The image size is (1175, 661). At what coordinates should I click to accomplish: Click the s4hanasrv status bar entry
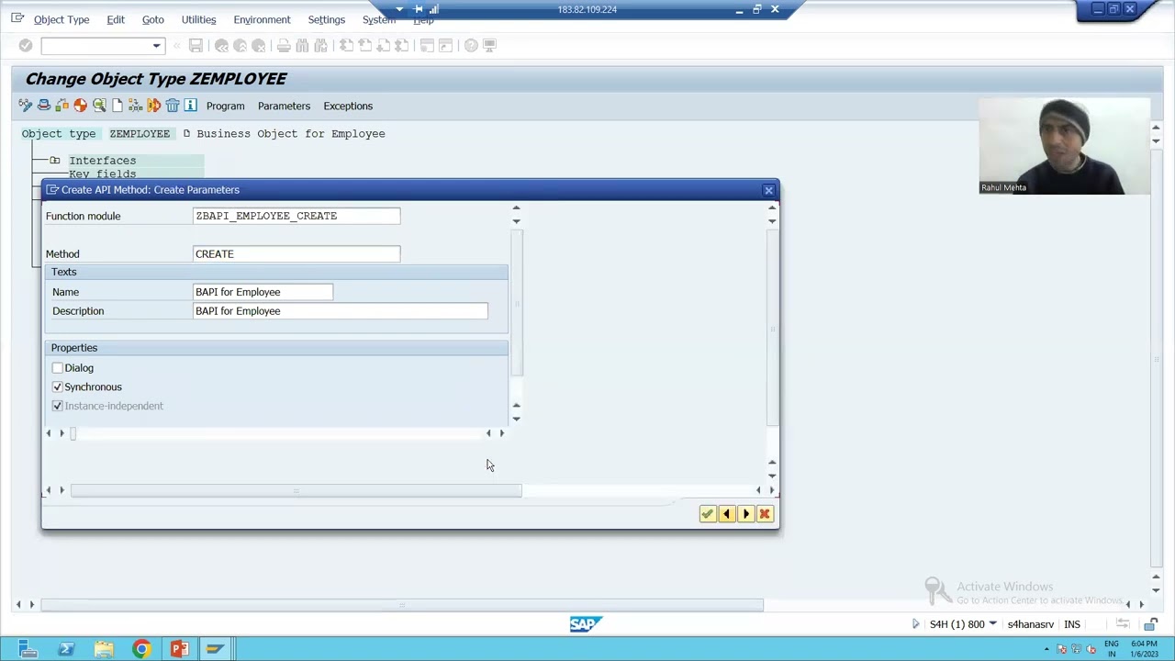pos(1030,624)
